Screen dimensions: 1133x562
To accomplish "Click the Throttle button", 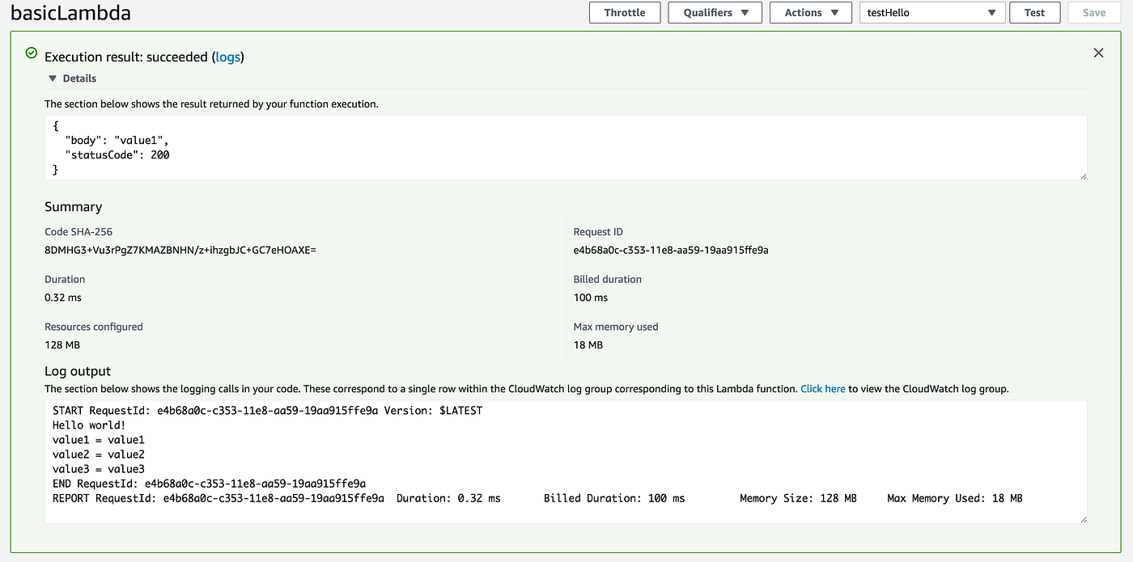I will click(625, 12).
